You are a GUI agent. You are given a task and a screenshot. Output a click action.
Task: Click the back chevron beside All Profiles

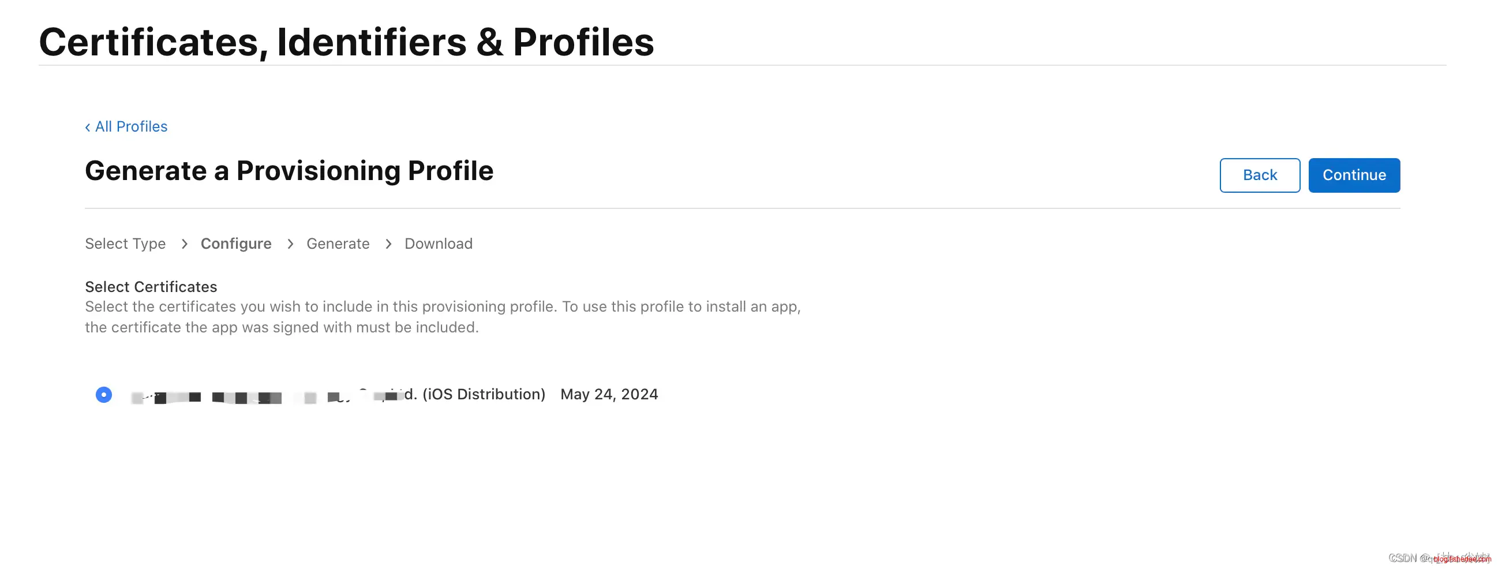tap(87, 128)
